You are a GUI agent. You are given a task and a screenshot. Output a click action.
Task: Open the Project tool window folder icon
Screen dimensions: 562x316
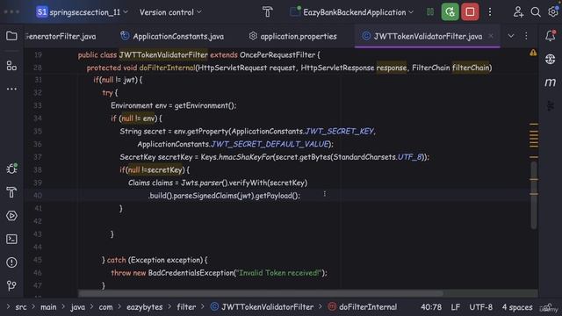click(11, 36)
